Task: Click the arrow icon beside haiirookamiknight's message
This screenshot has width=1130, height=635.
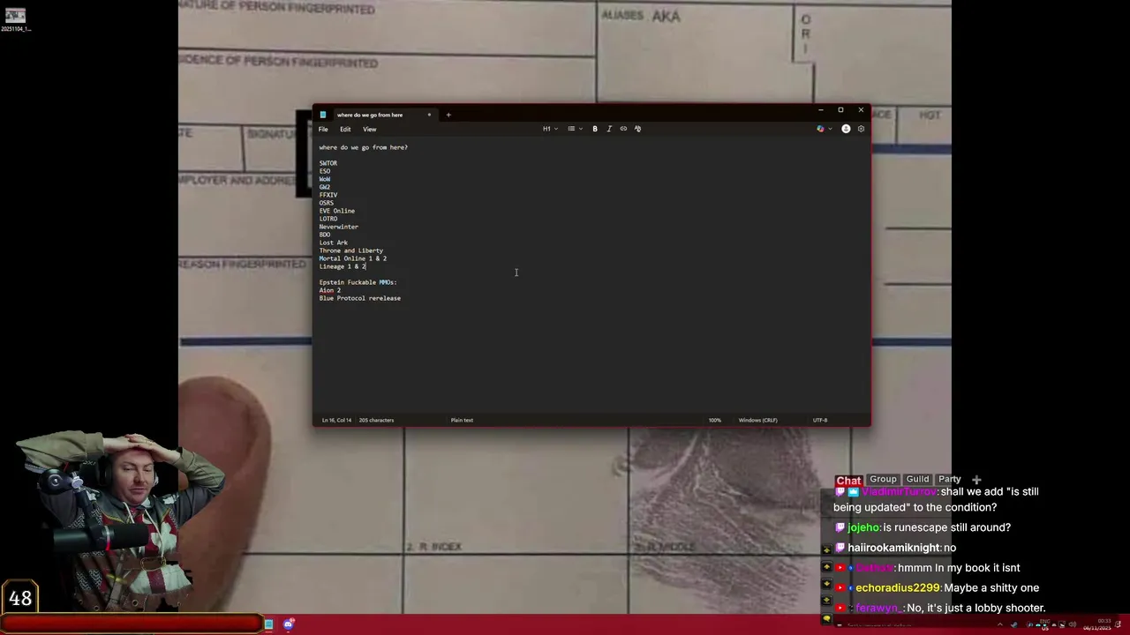Action: 826,549
